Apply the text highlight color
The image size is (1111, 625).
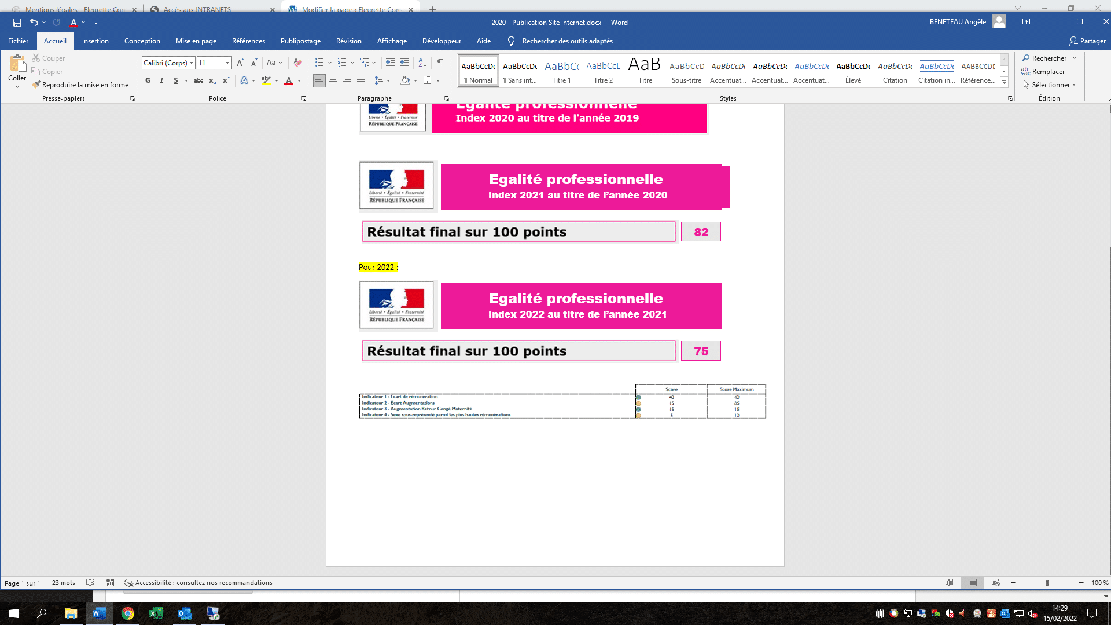pyautogui.click(x=266, y=80)
